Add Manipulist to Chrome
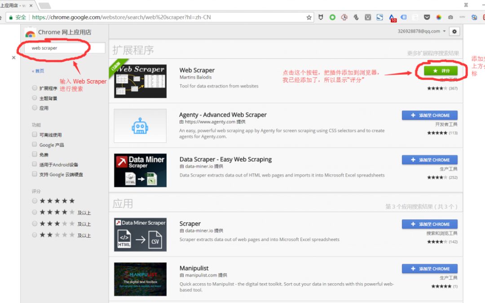The image size is (485, 303). [x=430, y=269]
